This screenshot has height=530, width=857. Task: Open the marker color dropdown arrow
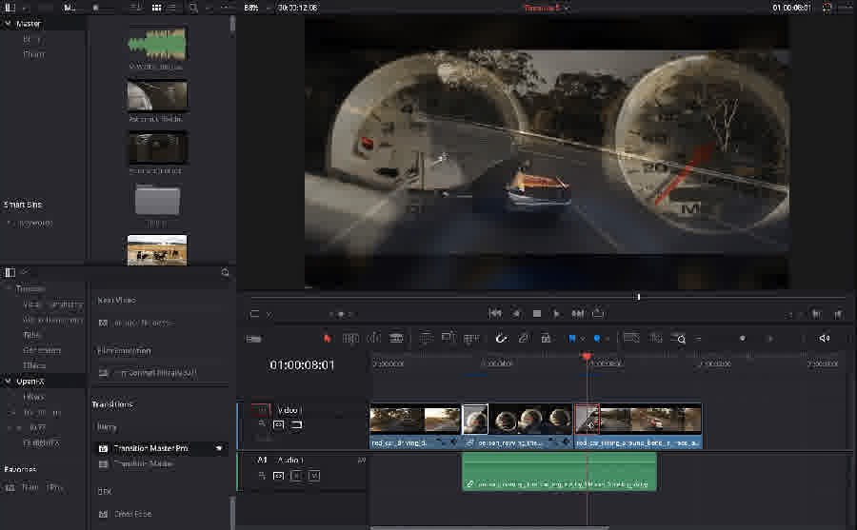[607, 340]
